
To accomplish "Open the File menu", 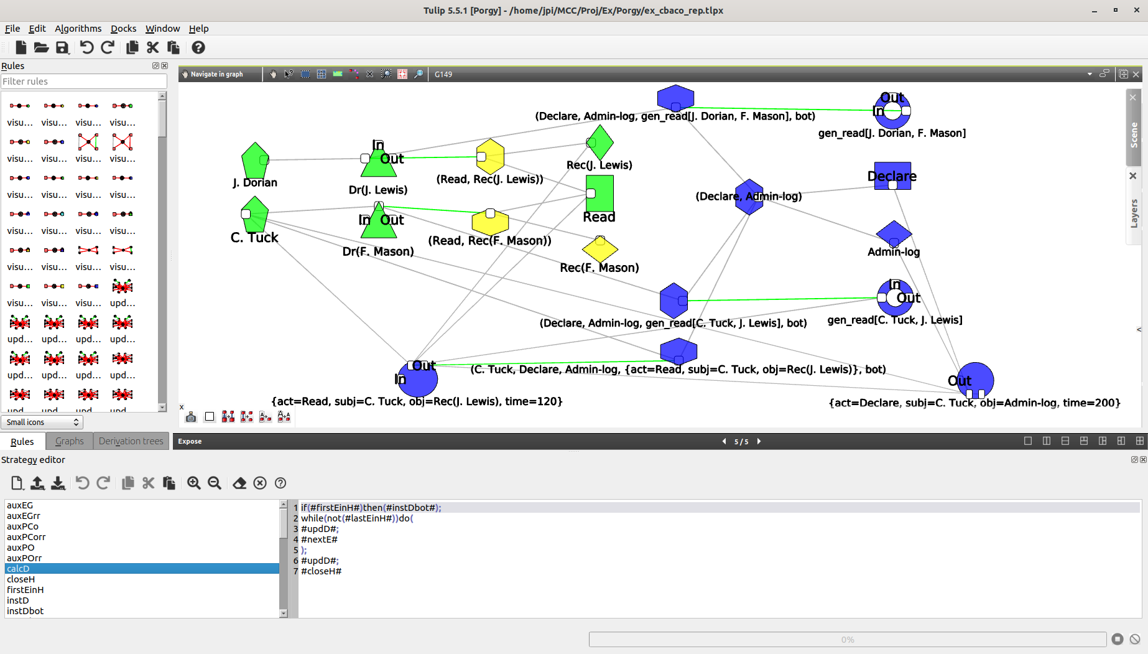I will coord(12,29).
